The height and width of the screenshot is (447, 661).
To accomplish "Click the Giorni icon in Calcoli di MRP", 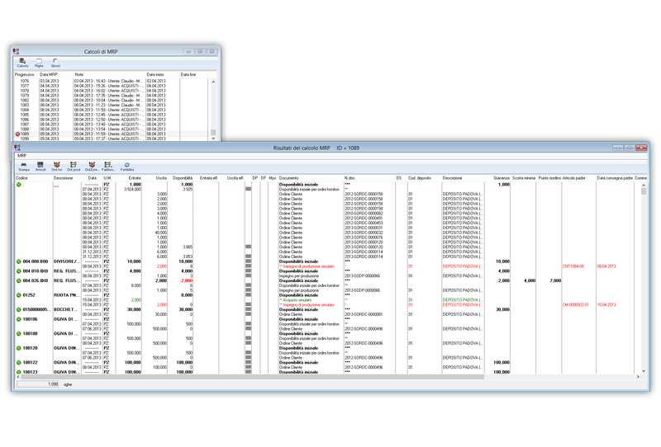I will pos(55,61).
